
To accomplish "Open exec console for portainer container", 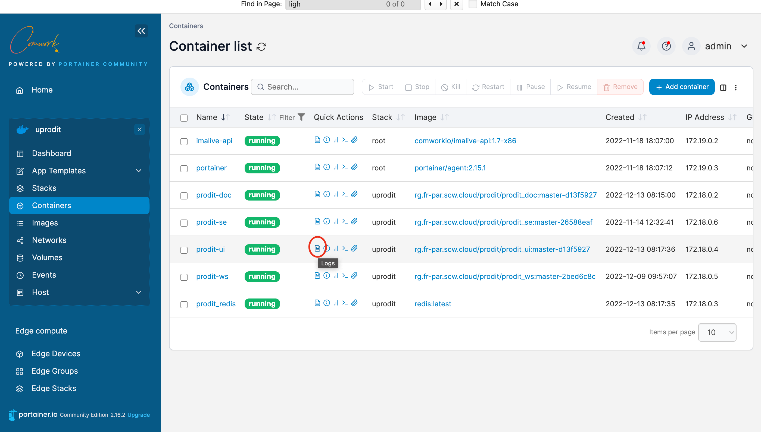I will pyautogui.click(x=345, y=167).
